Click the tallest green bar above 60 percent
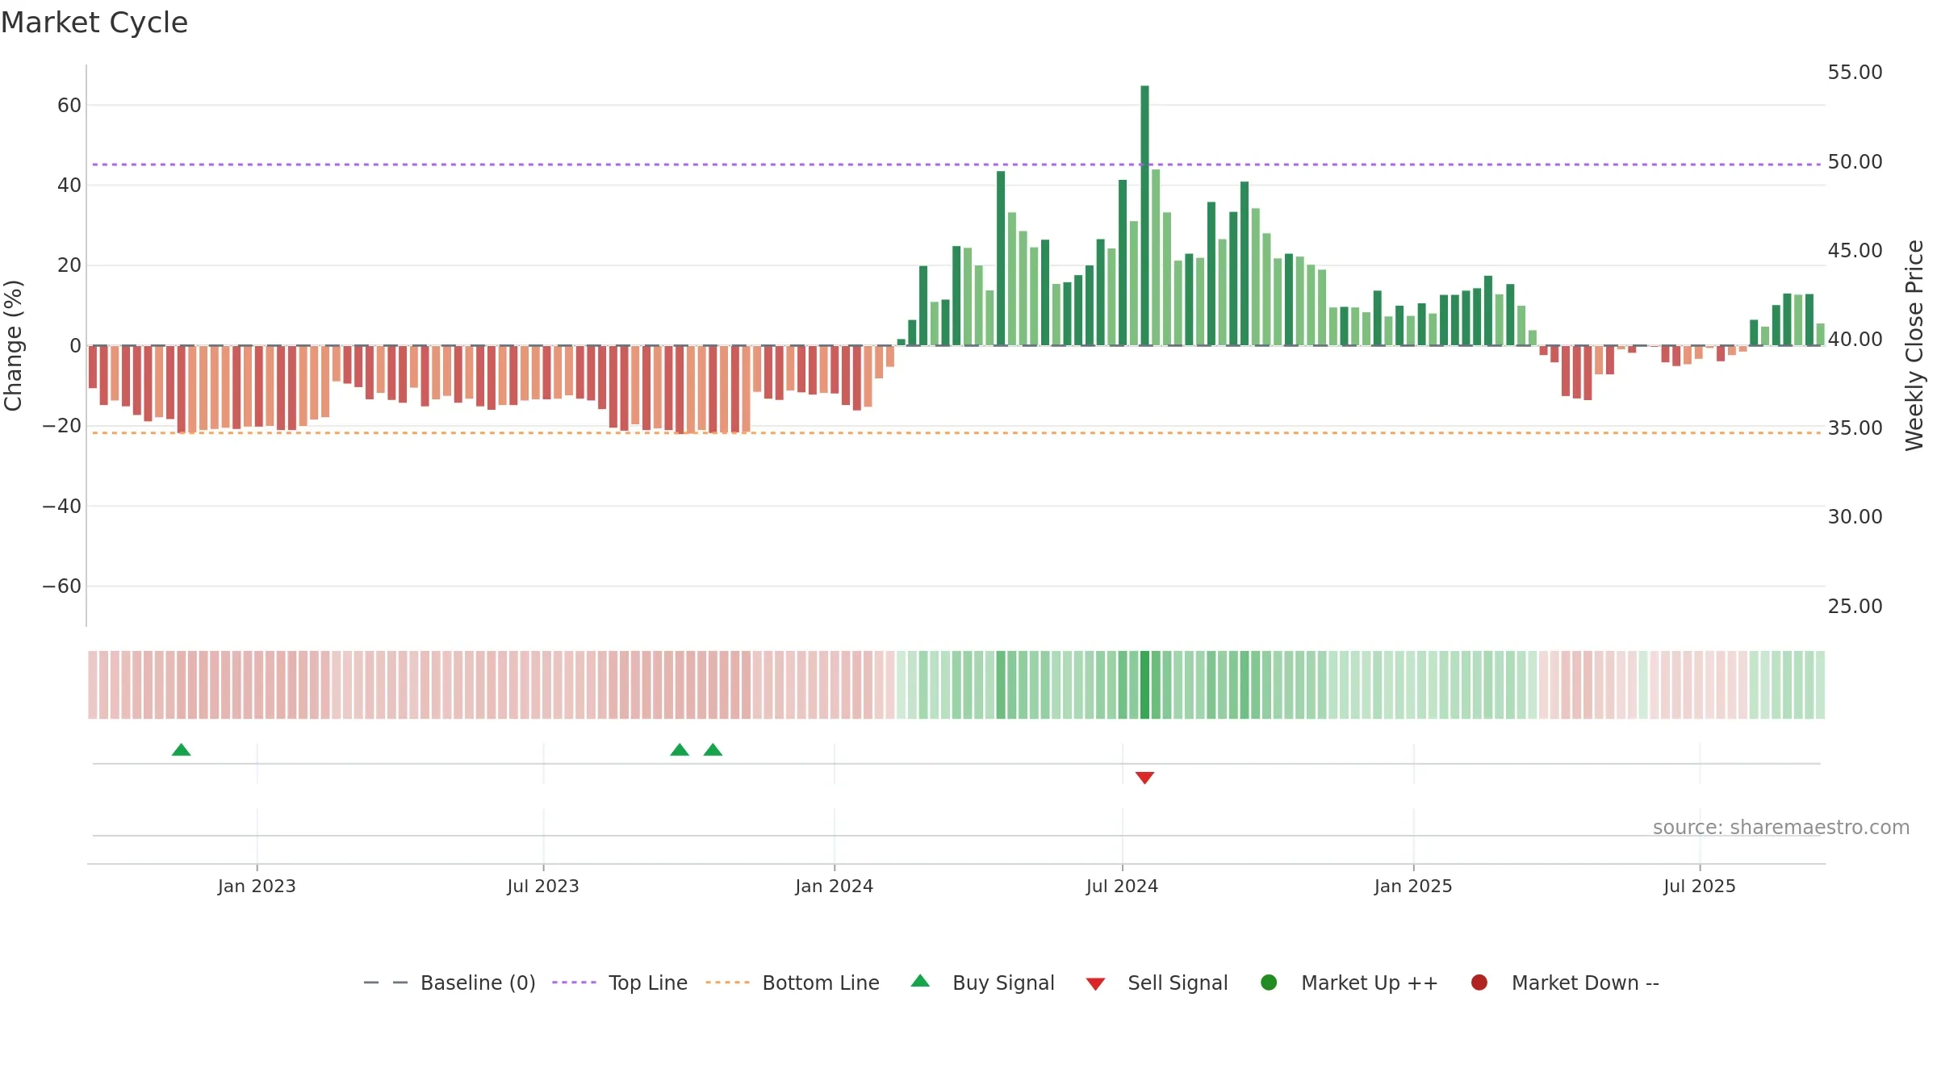The height and width of the screenshot is (1089, 1937). 1144,215
